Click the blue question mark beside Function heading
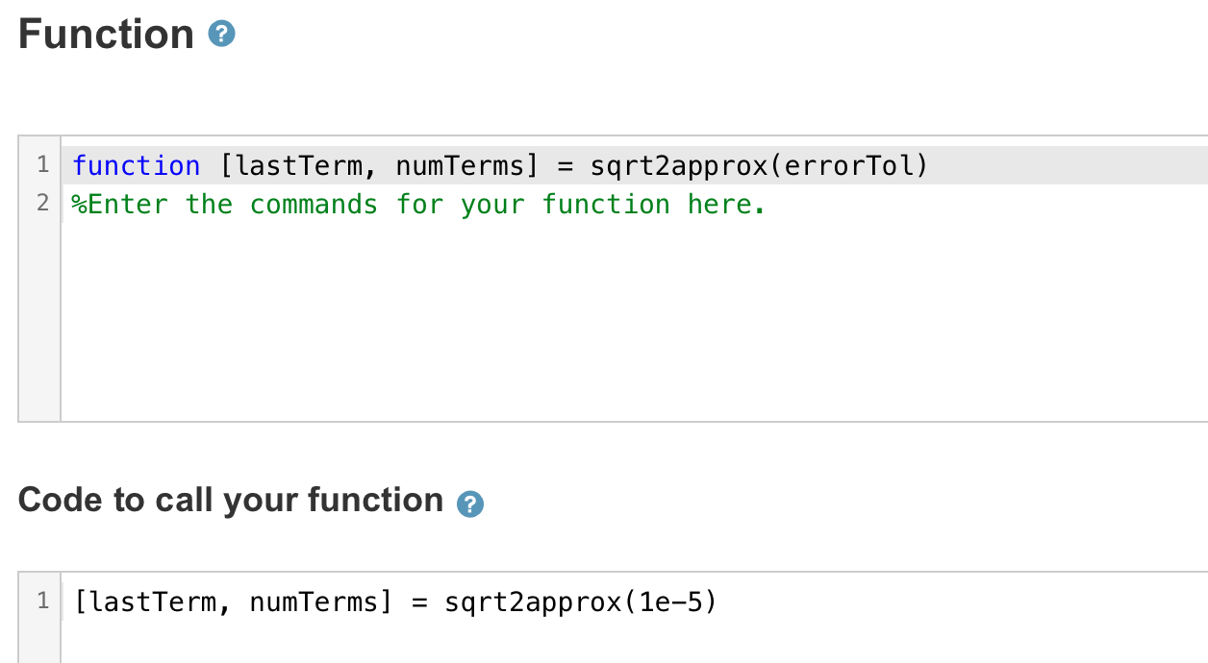 click(x=220, y=34)
